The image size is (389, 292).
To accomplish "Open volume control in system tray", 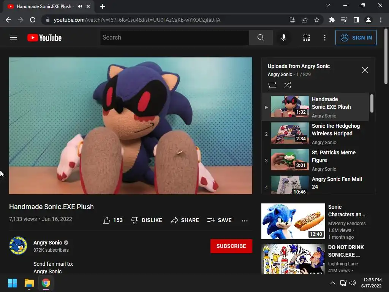I will pos(352,283).
